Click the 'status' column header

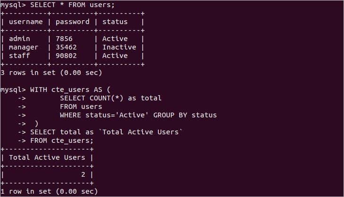115,22
